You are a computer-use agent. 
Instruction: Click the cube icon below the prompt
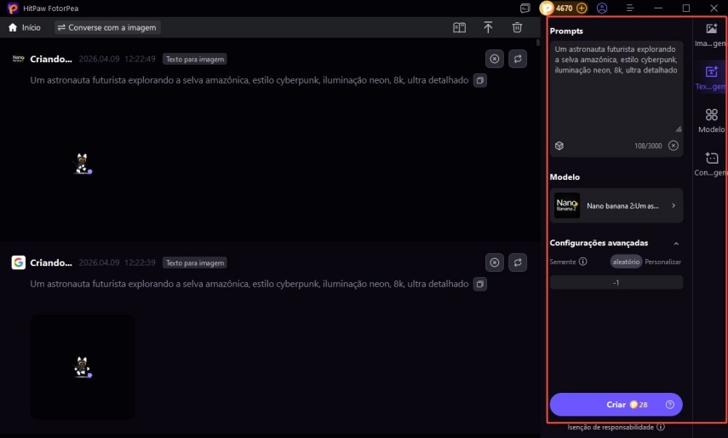[x=559, y=146]
